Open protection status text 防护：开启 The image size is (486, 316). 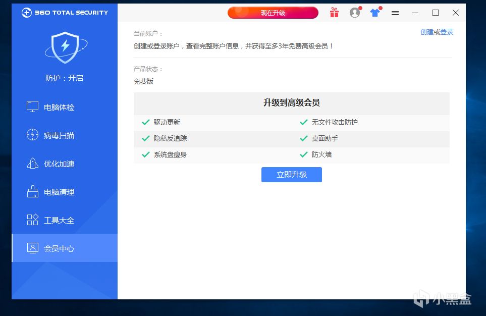(x=65, y=78)
